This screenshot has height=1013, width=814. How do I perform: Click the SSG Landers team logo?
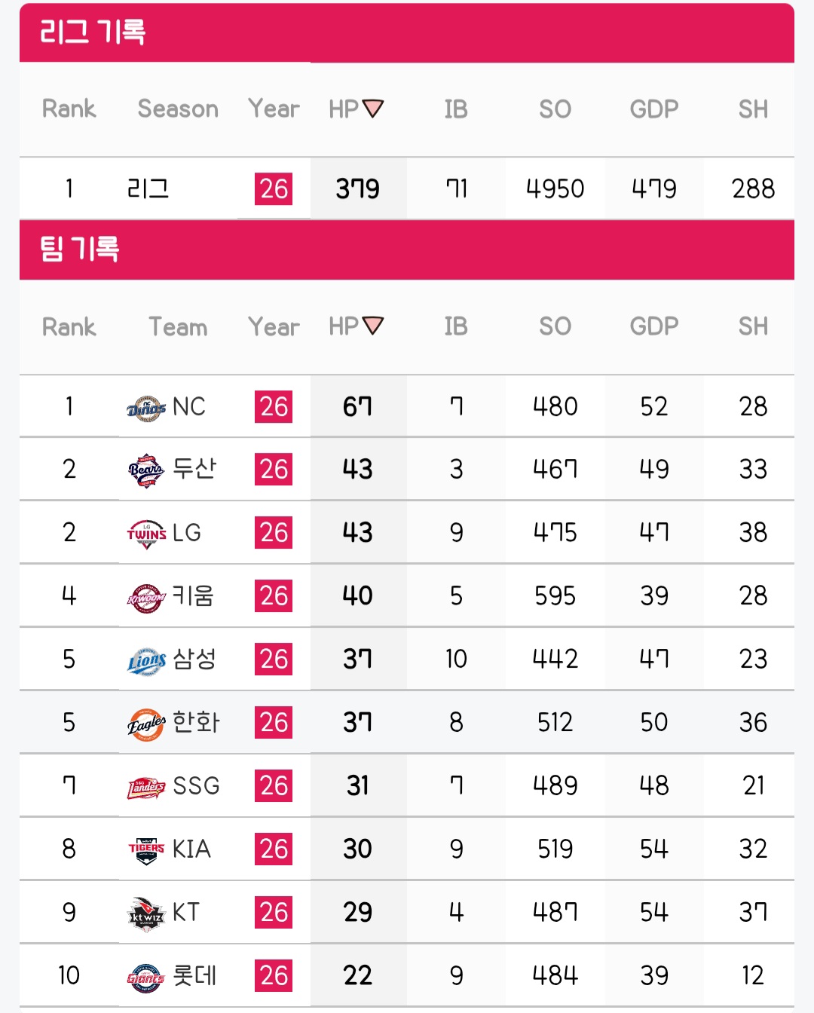[x=146, y=788]
